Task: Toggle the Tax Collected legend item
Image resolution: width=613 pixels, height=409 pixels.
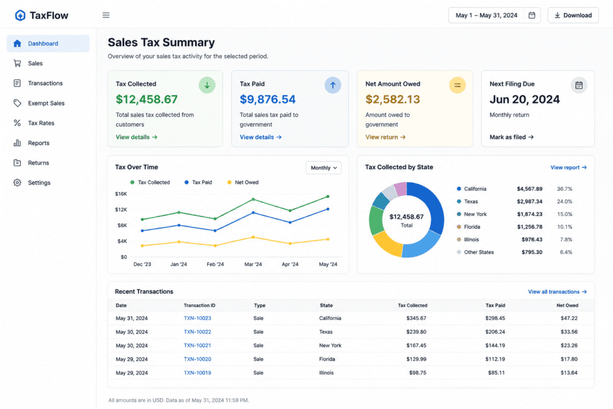Action: 150,182
